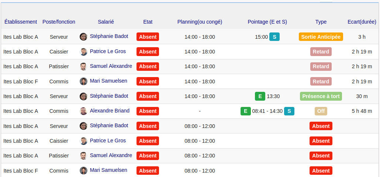Click the Absent state badge in Alexandre Briand's row
The width and height of the screenshot is (380, 177).
point(148,111)
